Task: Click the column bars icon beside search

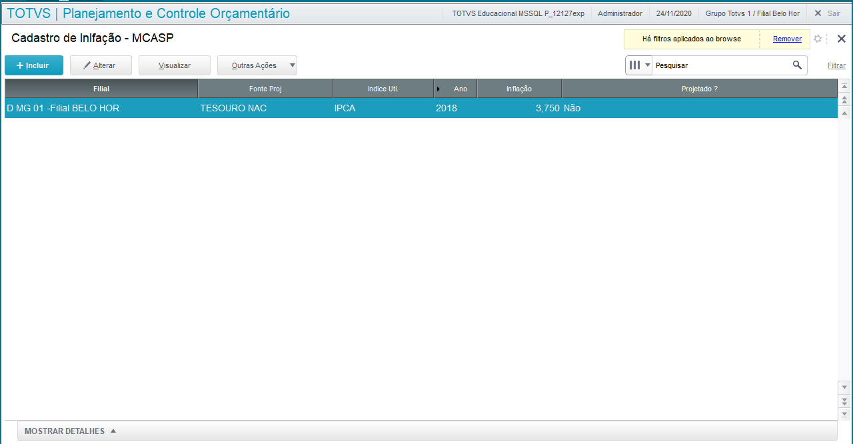Action: pyautogui.click(x=635, y=65)
